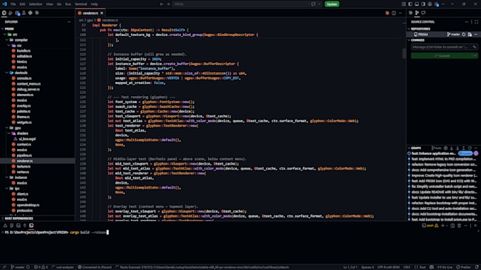Collapse the Changes section
The width and height of the screenshot is (481, 270).
(x=409, y=40)
